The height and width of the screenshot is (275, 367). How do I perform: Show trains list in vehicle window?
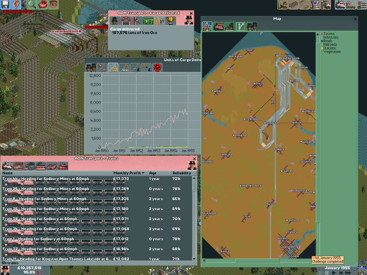7,166
